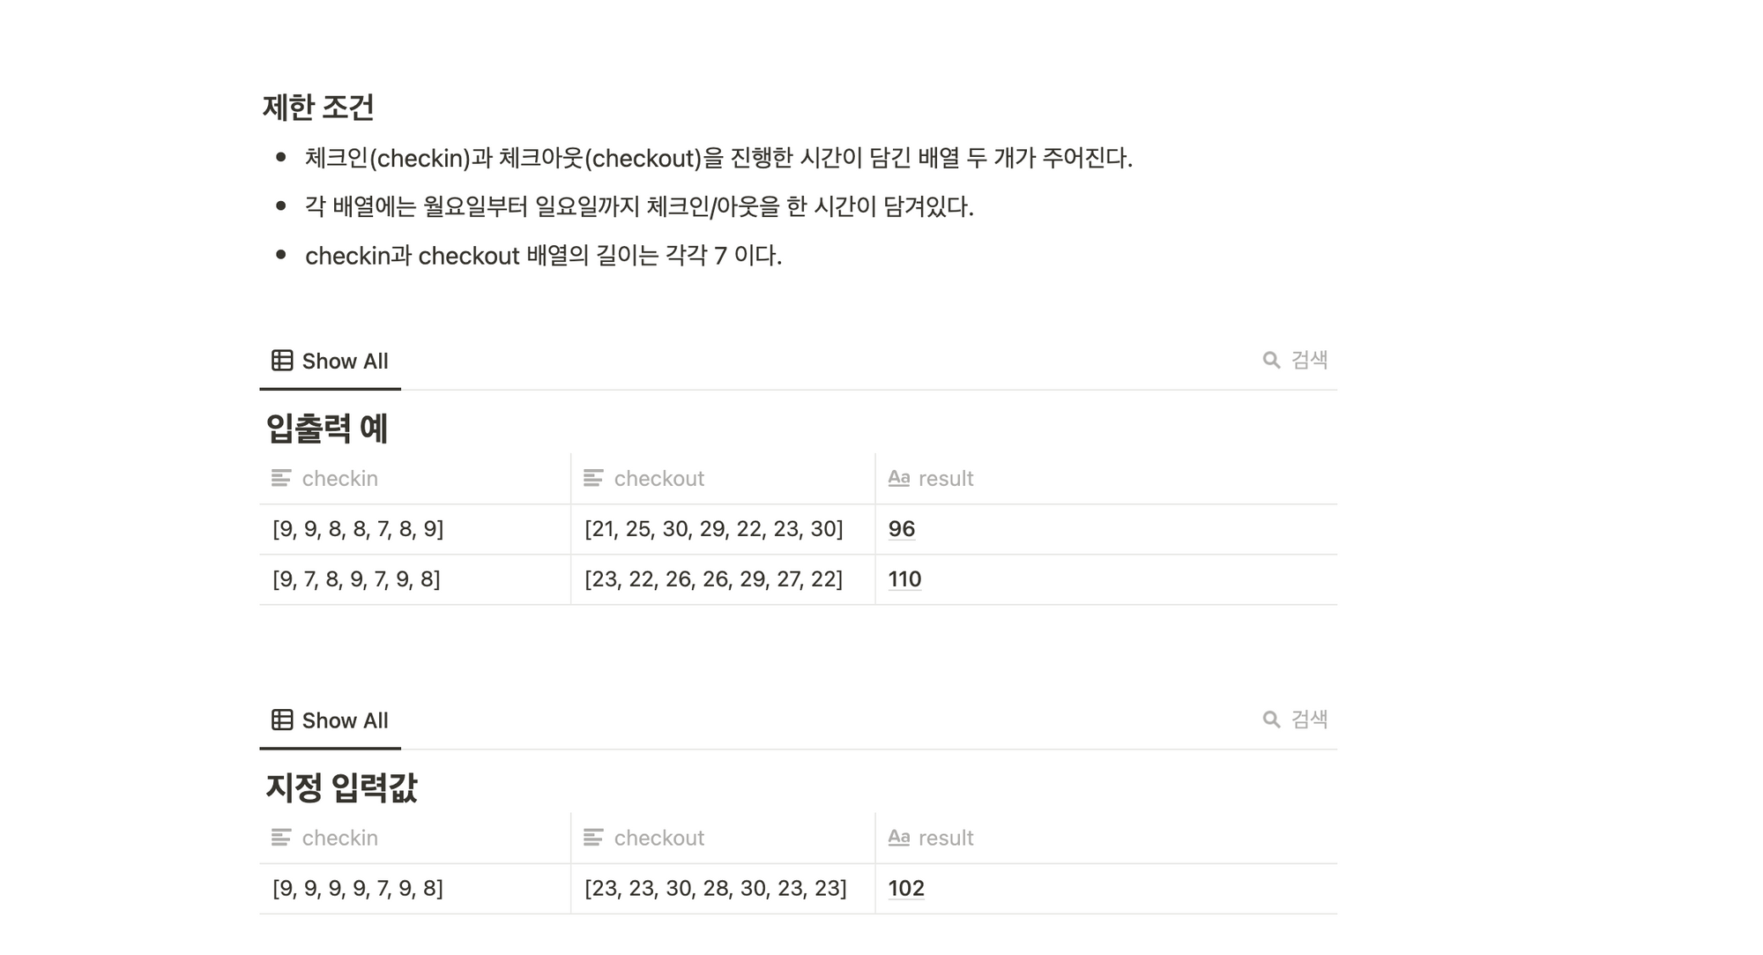Click the search magnifier above 입출력 예 table
This screenshot has height=955, width=1763.
point(1271,360)
